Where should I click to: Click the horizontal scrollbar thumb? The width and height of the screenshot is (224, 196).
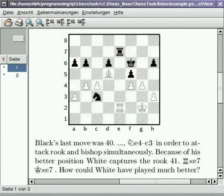tap(155, 182)
